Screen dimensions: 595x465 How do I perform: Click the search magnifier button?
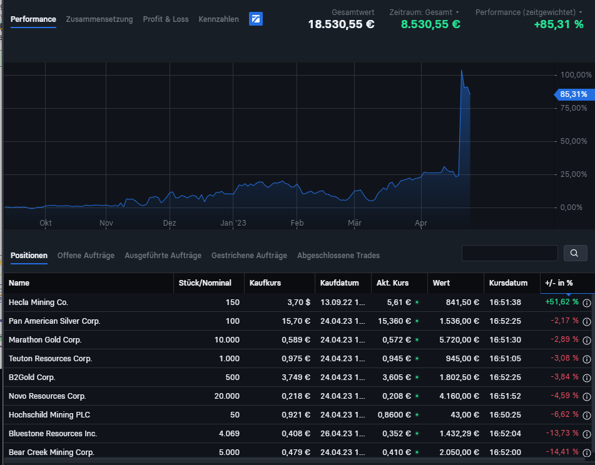tap(575, 253)
